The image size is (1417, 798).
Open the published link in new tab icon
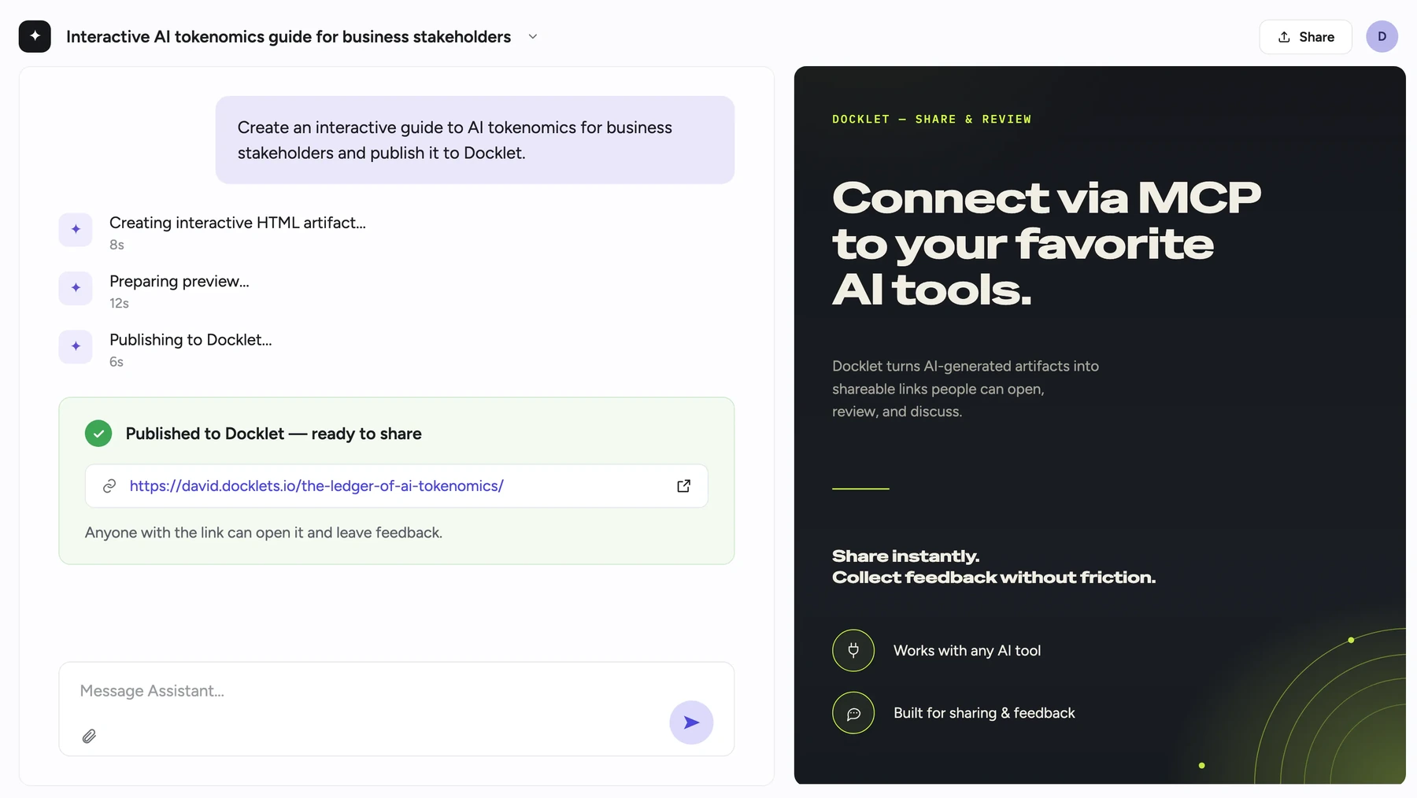(x=683, y=486)
